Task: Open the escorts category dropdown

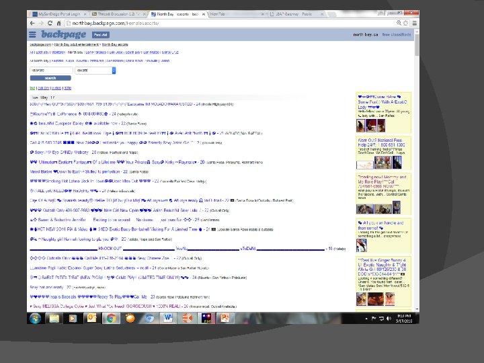Action: [x=95, y=71]
